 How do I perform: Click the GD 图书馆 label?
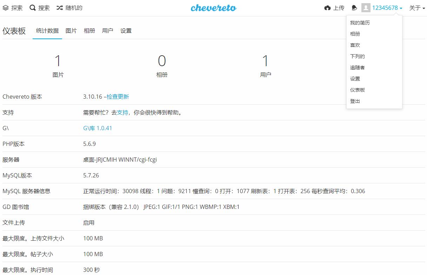point(16,207)
